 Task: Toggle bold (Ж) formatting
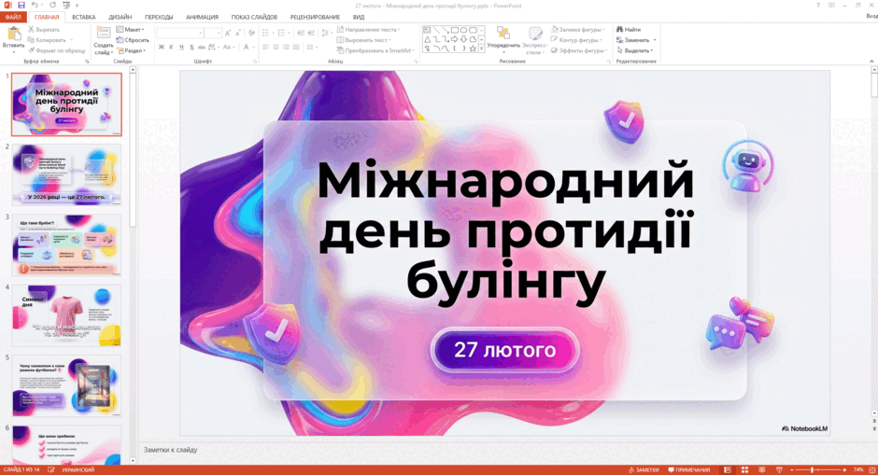[x=162, y=47]
